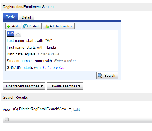Open the View DistrictRegEnrollSearchView dropdown
This screenshot has height=131, width=152.
(x=42, y=109)
